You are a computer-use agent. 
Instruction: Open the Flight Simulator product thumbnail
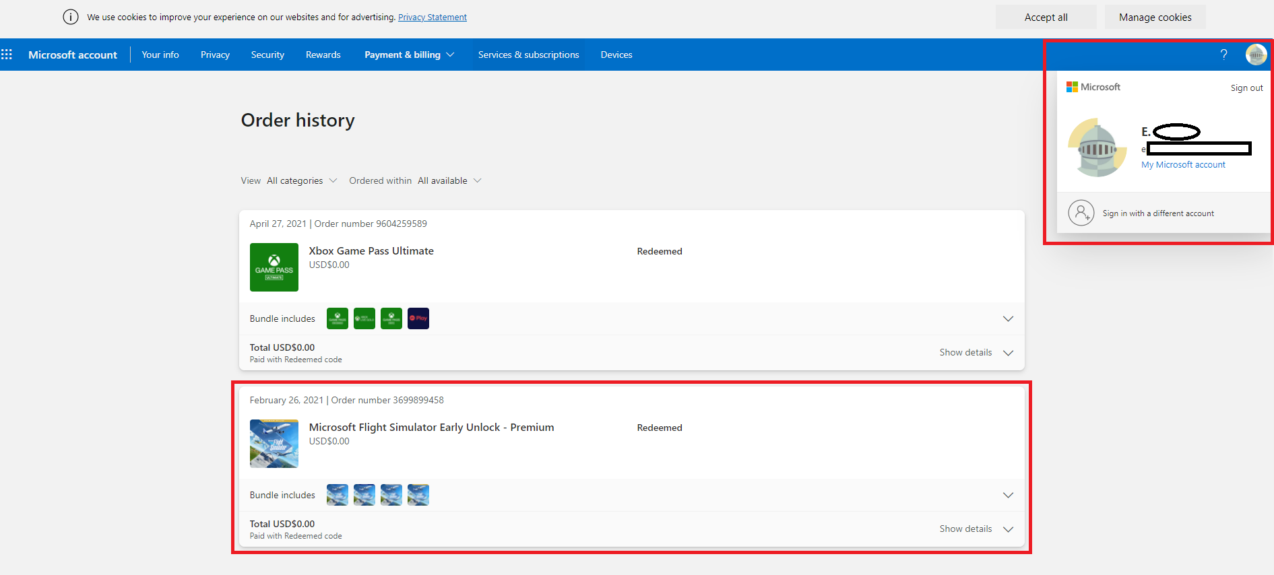pyautogui.click(x=274, y=444)
